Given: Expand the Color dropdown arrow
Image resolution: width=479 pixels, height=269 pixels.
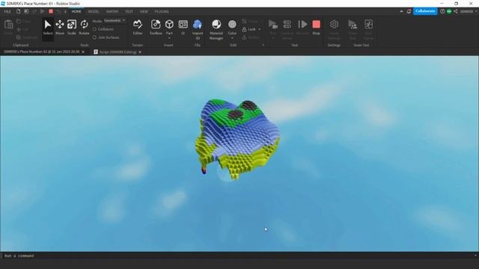Looking at the screenshot, I should pyautogui.click(x=232, y=38).
